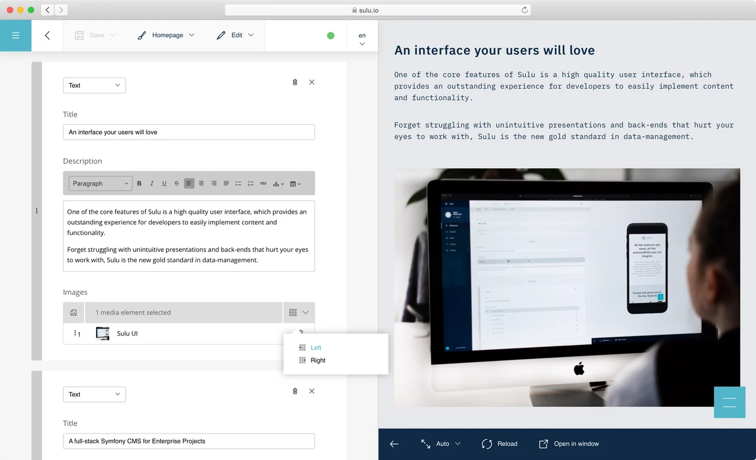Open the Paragraph style dropdown
Viewport: 756px width, 460px height.
pyautogui.click(x=100, y=184)
